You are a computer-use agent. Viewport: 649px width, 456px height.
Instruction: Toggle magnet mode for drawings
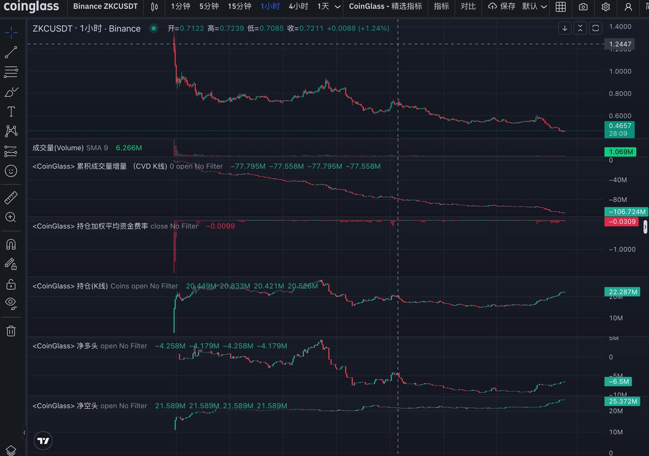[11, 244]
